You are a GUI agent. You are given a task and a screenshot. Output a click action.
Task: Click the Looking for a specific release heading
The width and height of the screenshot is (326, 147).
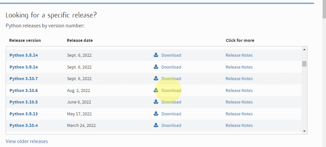51,15
